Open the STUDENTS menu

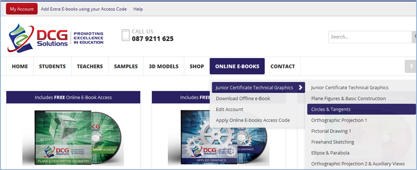coord(52,66)
